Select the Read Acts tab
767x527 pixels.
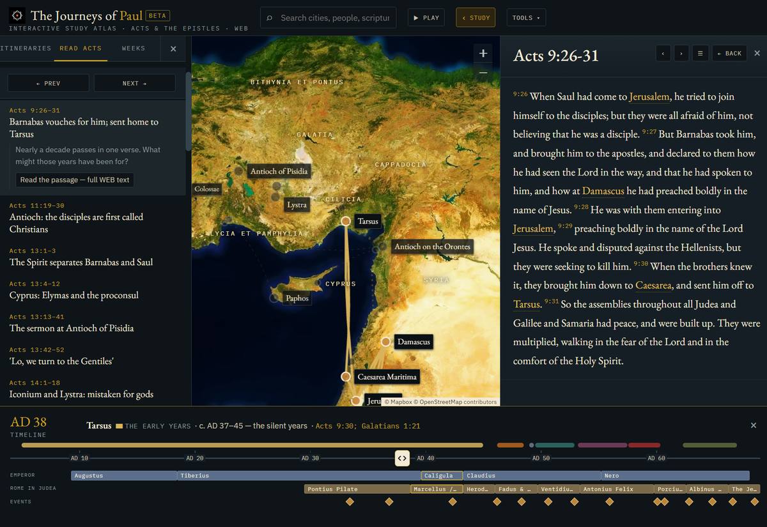(x=81, y=49)
